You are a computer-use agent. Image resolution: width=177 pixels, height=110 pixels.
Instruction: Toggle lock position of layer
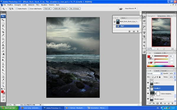click(x=157, y=77)
